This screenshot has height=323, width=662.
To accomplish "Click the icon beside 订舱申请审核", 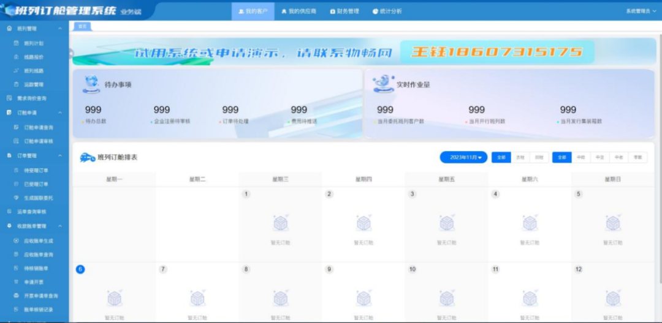I will pos(17,141).
